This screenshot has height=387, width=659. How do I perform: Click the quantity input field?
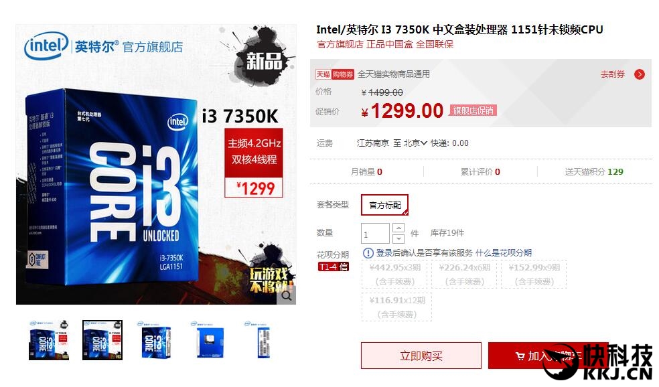[x=375, y=233]
